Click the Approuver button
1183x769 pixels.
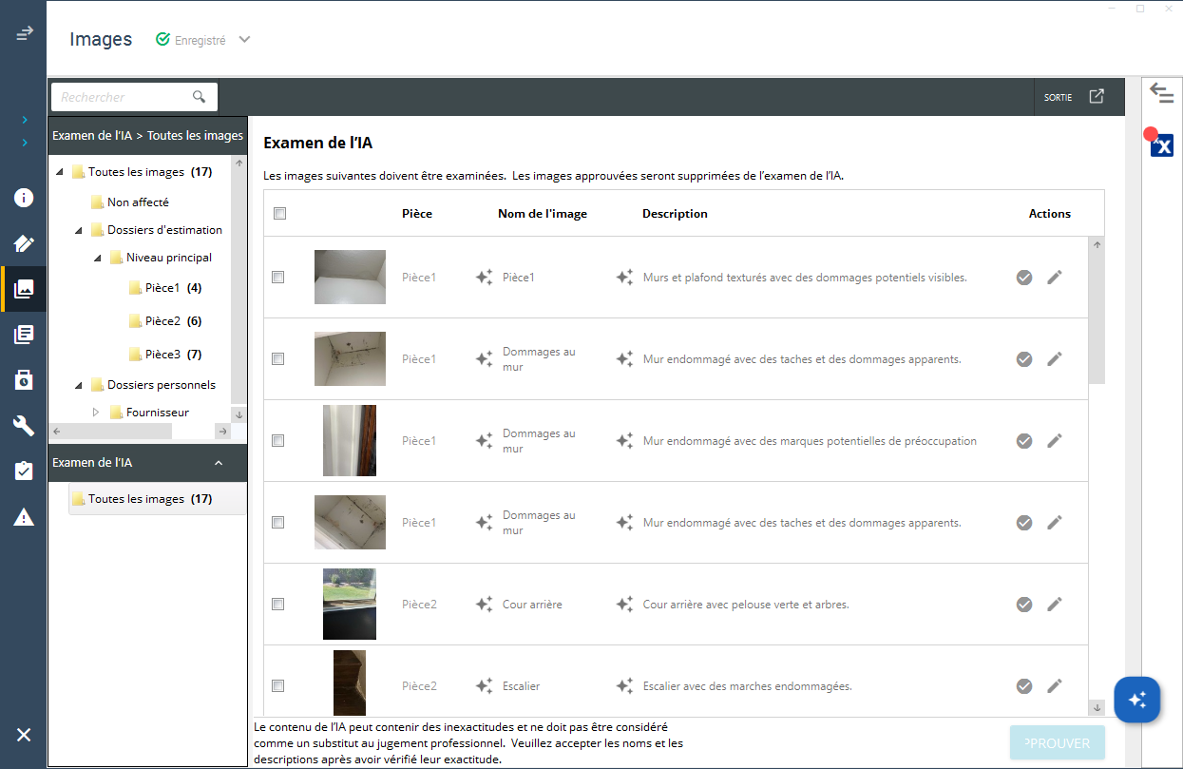pos(1058,743)
